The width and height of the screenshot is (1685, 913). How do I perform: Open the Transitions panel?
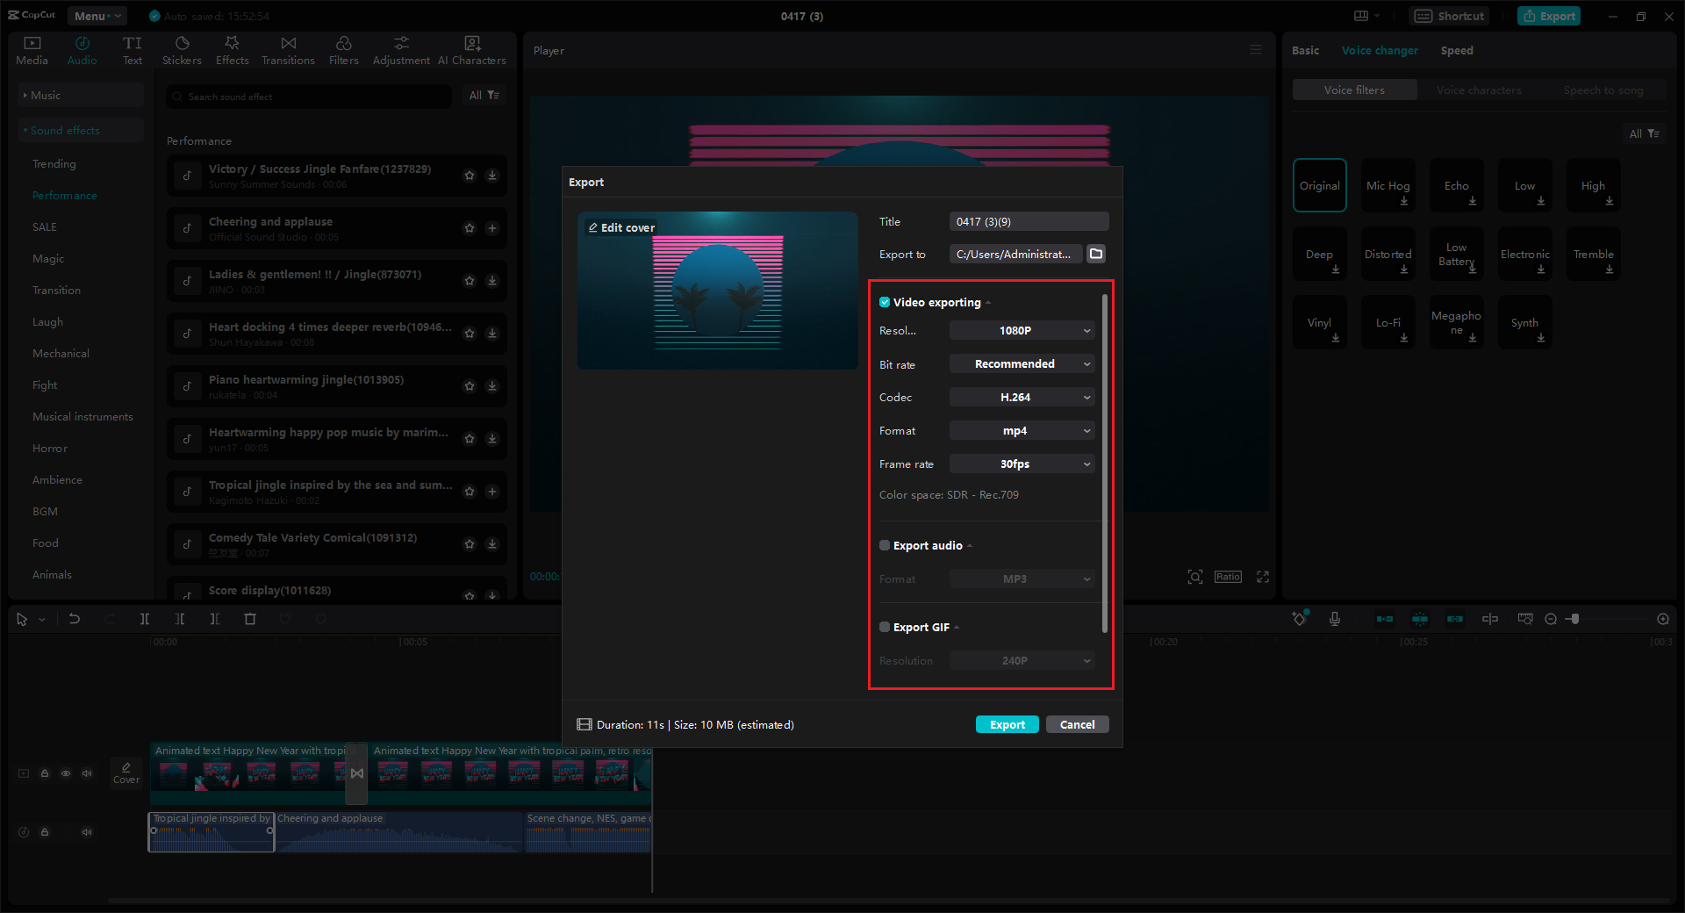(x=288, y=51)
